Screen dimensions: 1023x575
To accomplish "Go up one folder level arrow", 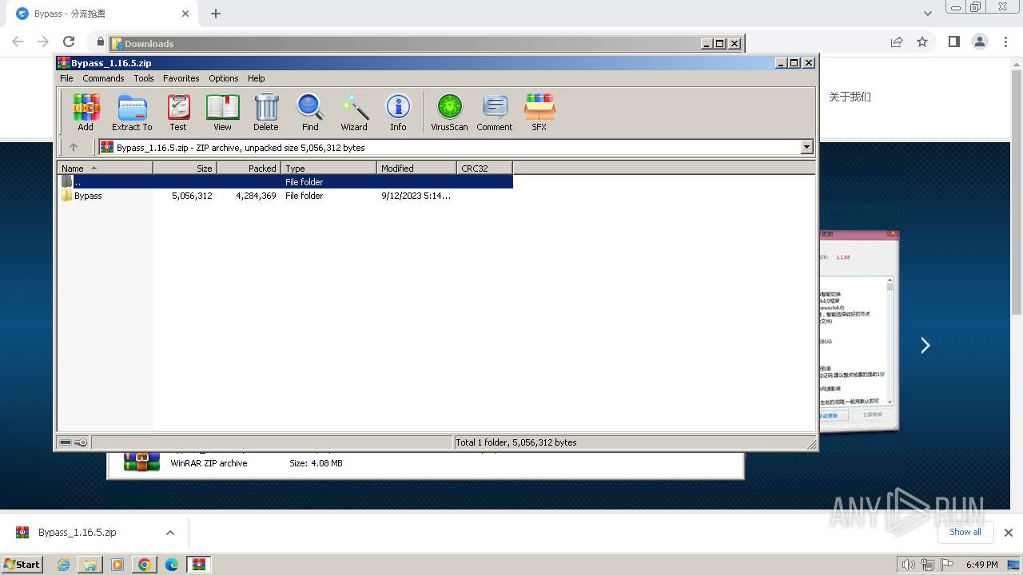I will pos(74,147).
